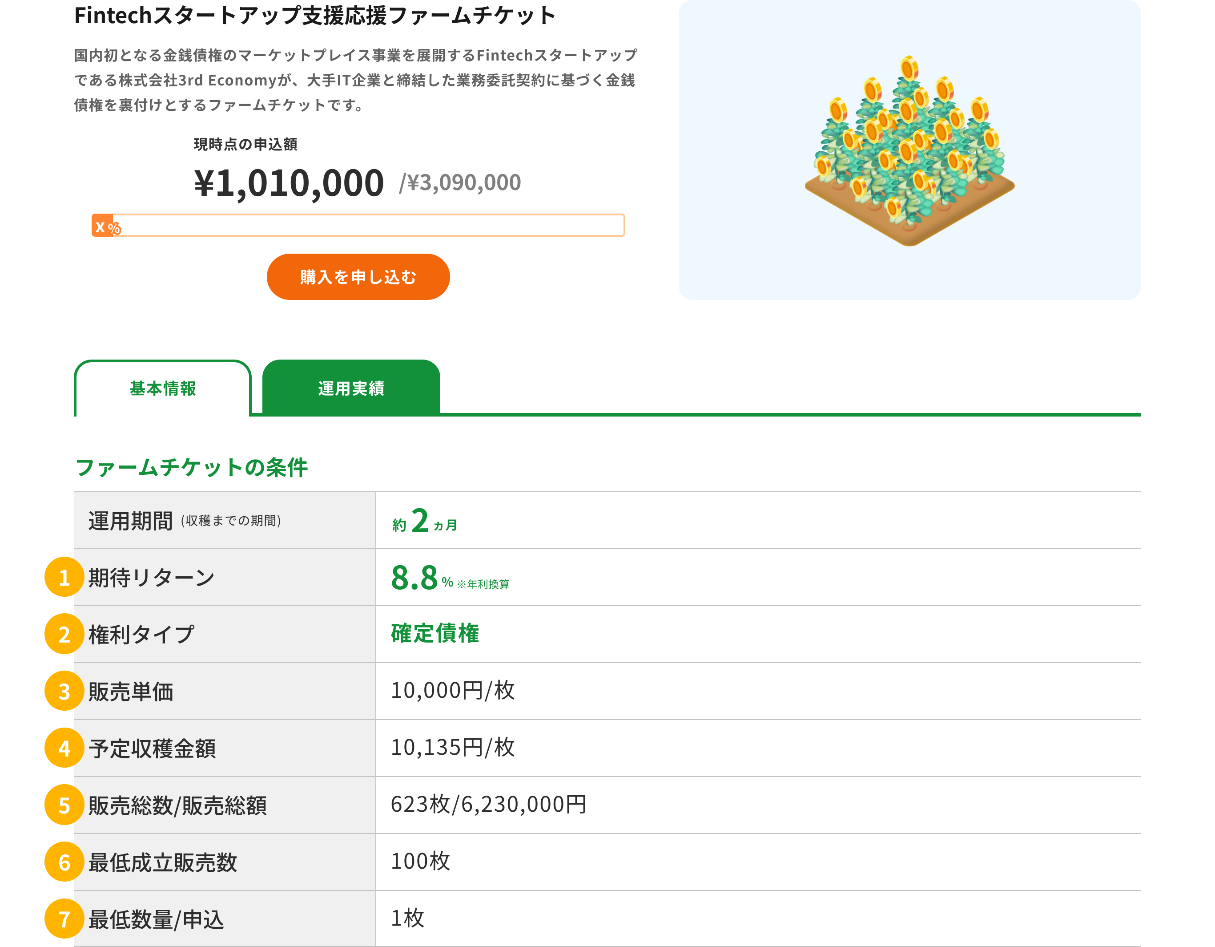The height and width of the screenshot is (947, 1215).
Task: Click the 確定債権 rights type text
Action: pyautogui.click(x=435, y=632)
